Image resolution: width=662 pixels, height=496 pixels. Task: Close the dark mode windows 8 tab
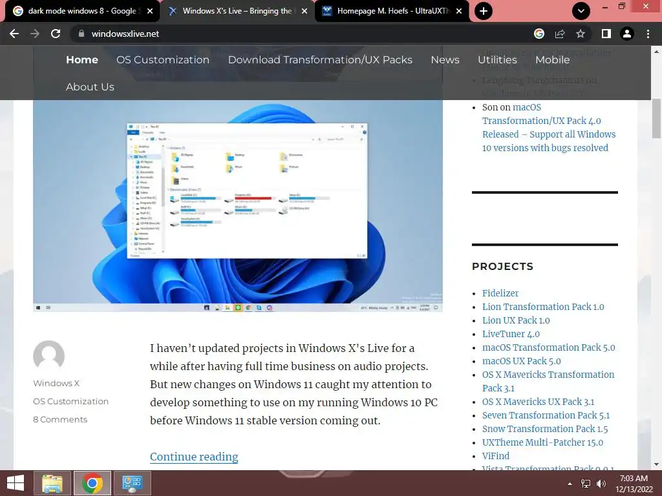coord(150,12)
